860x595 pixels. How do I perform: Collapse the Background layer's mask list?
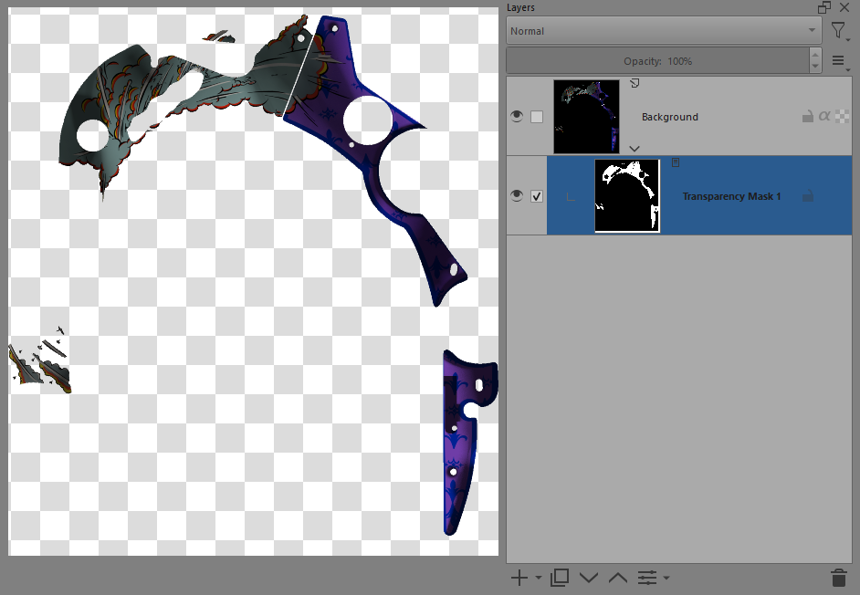635,148
